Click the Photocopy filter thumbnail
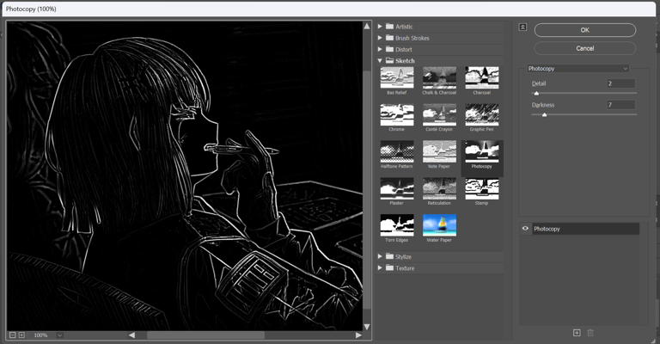The image size is (660, 344). pos(482,151)
